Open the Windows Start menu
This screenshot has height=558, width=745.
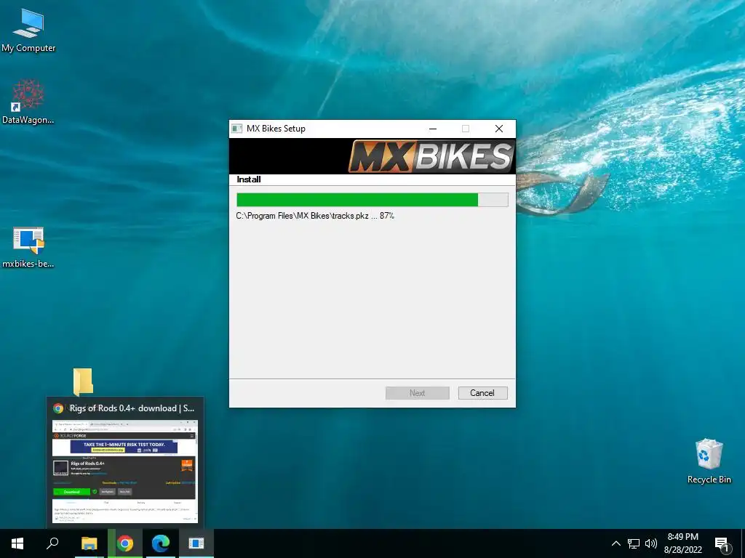pyautogui.click(x=17, y=543)
